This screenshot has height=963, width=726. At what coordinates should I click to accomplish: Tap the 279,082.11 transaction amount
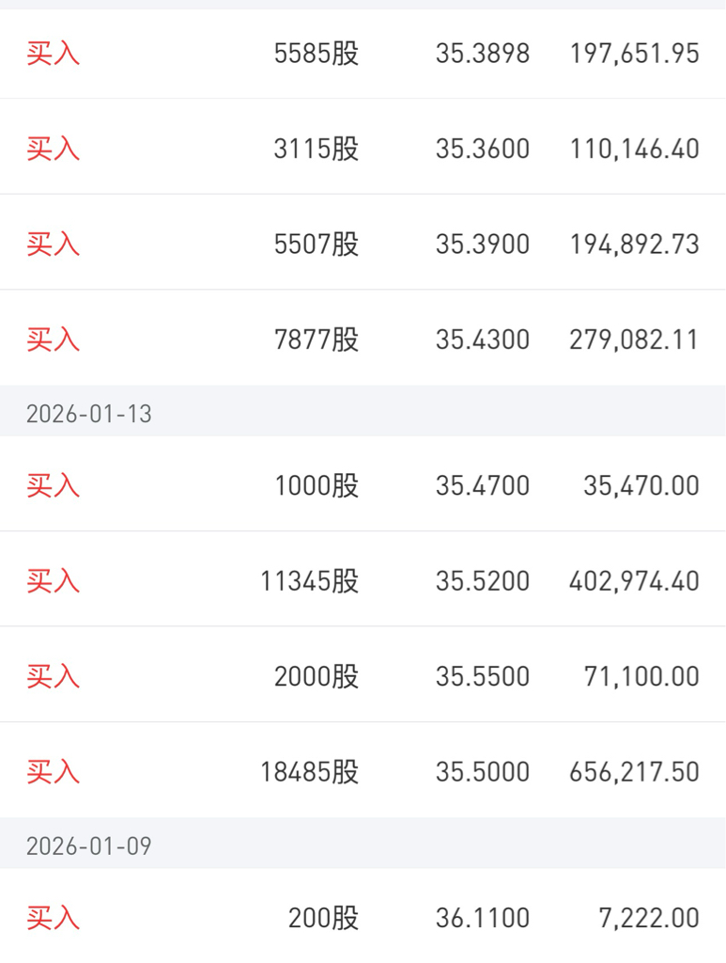[x=634, y=339]
